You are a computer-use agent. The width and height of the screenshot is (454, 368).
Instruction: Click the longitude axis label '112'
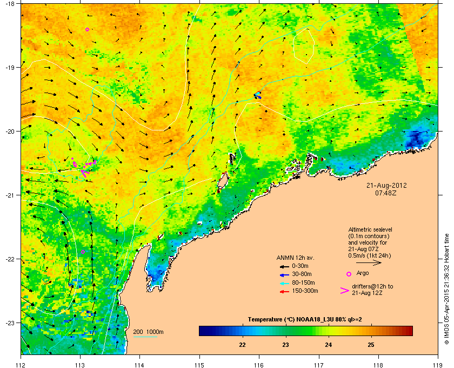[21, 365]
